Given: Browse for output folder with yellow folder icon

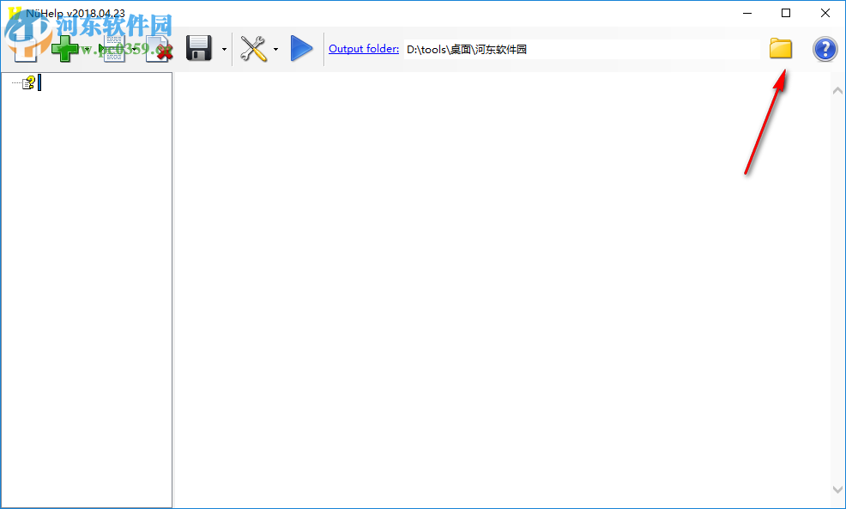Looking at the screenshot, I should pyautogui.click(x=781, y=49).
